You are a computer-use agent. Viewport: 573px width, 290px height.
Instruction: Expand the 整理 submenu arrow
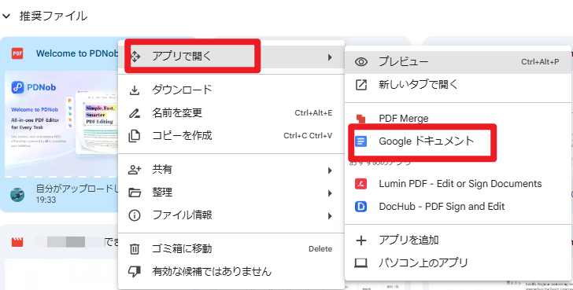tap(330, 193)
